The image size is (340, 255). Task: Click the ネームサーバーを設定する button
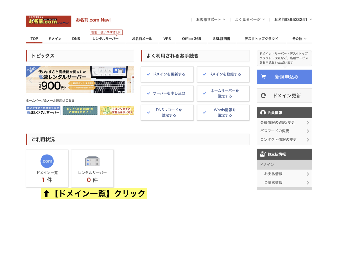[x=223, y=93]
